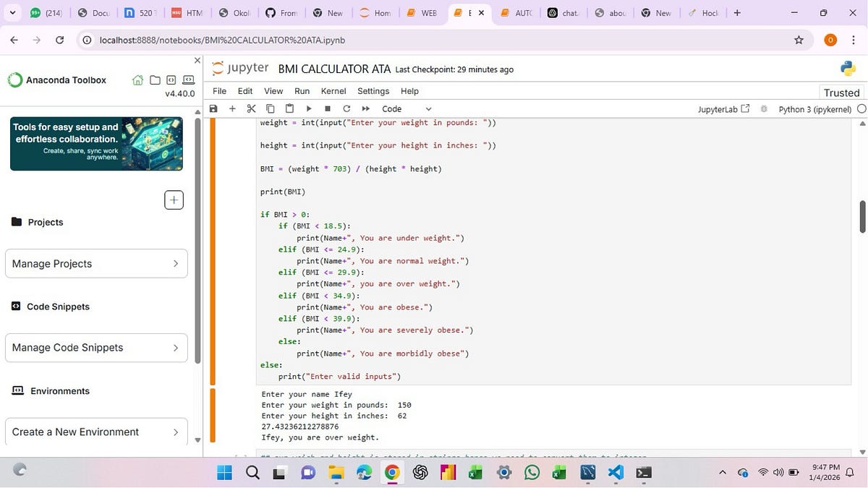Cut the selected cell with the scissors icon
The height and width of the screenshot is (488, 868).
pyautogui.click(x=251, y=108)
